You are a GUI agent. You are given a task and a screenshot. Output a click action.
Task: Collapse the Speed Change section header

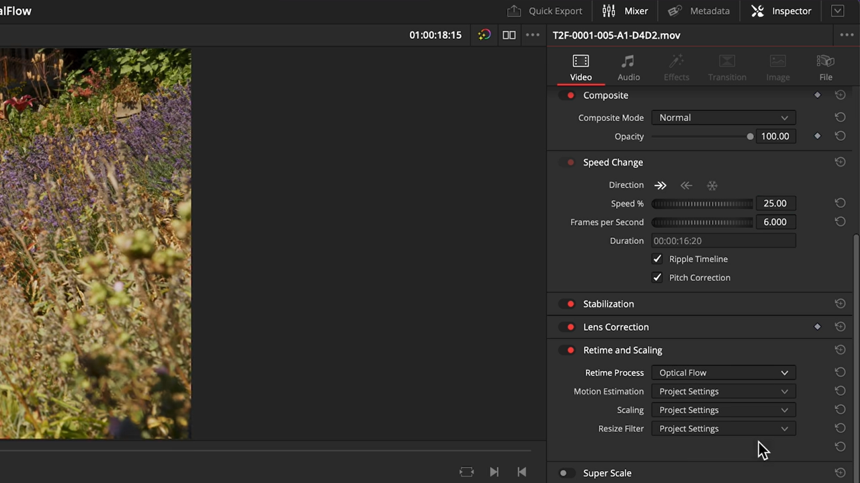click(613, 163)
